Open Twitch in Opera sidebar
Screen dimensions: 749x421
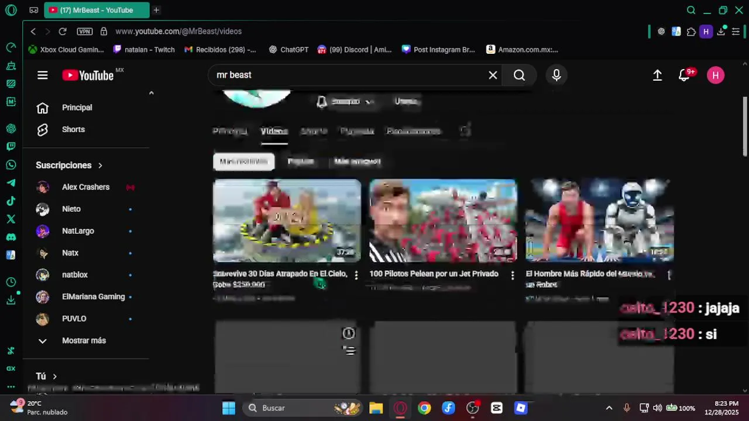[11, 146]
